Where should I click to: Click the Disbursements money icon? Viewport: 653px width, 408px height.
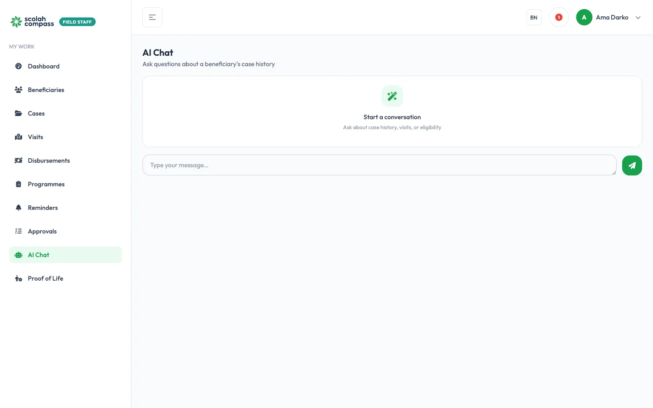19,160
